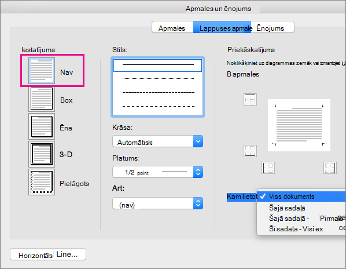Screen dimensions: 346x269
Task: Select the Nav (none) border setting icon
Action: click(42, 71)
